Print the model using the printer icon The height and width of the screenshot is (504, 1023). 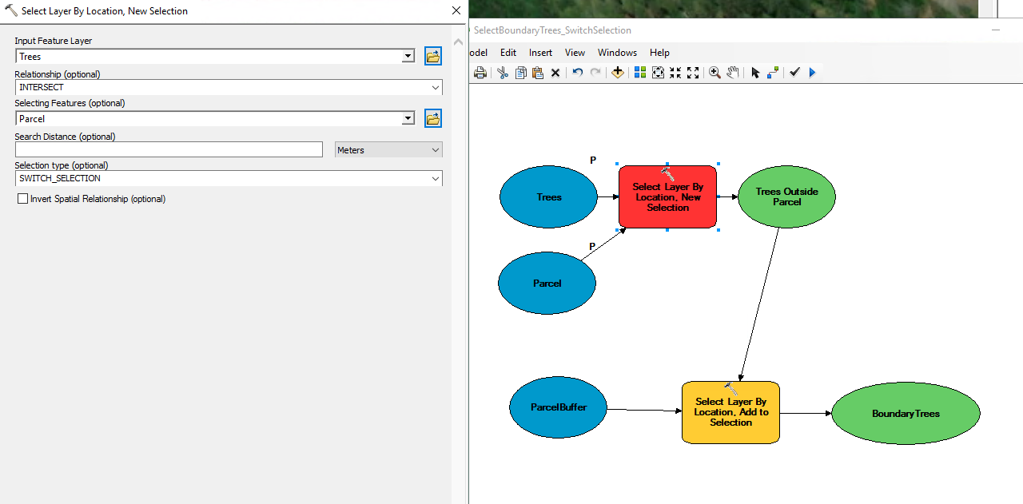[x=480, y=72]
